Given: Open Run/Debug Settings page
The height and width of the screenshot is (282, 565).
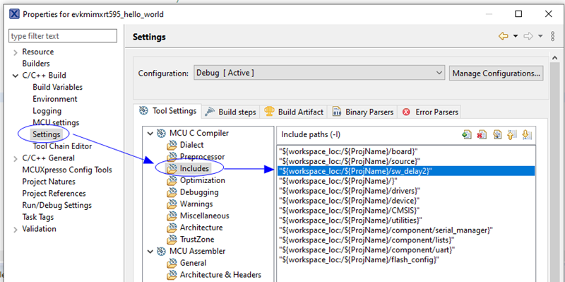Looking at the screenshot, I should (57, 205).
